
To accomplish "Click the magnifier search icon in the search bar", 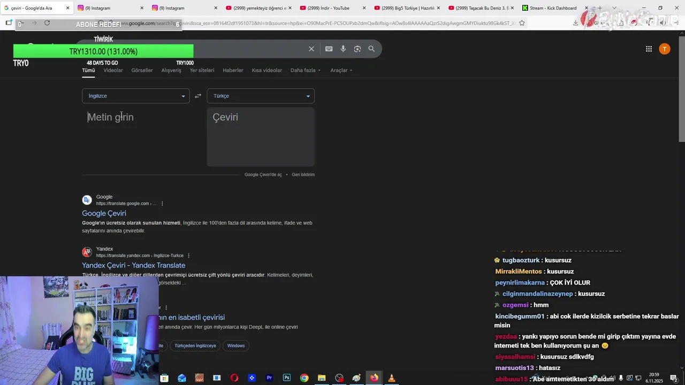I will pyautogui.click(x=371, y=49).
